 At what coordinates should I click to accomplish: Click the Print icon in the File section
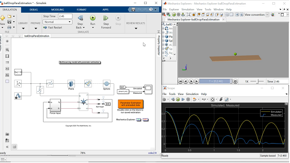9,27
